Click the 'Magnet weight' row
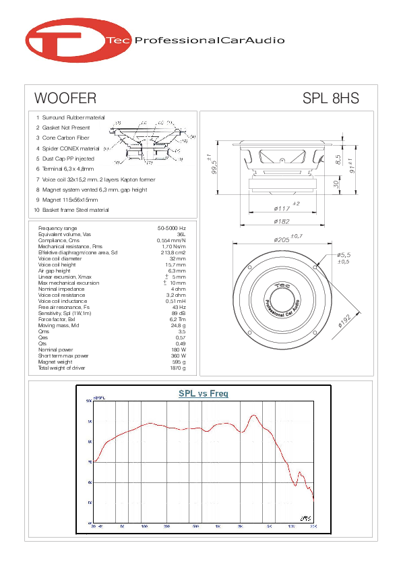The image size is (401, 568). pyautogui.click(x=112, y=362)
